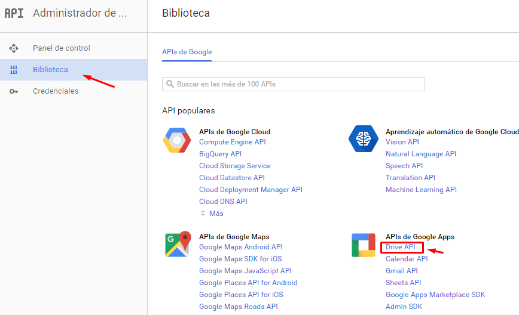
Task: Focus the Buscar APIs search field
Action: click(x=293, y=84)
